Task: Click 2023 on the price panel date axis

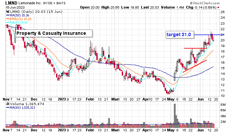Action: [62, 99]
